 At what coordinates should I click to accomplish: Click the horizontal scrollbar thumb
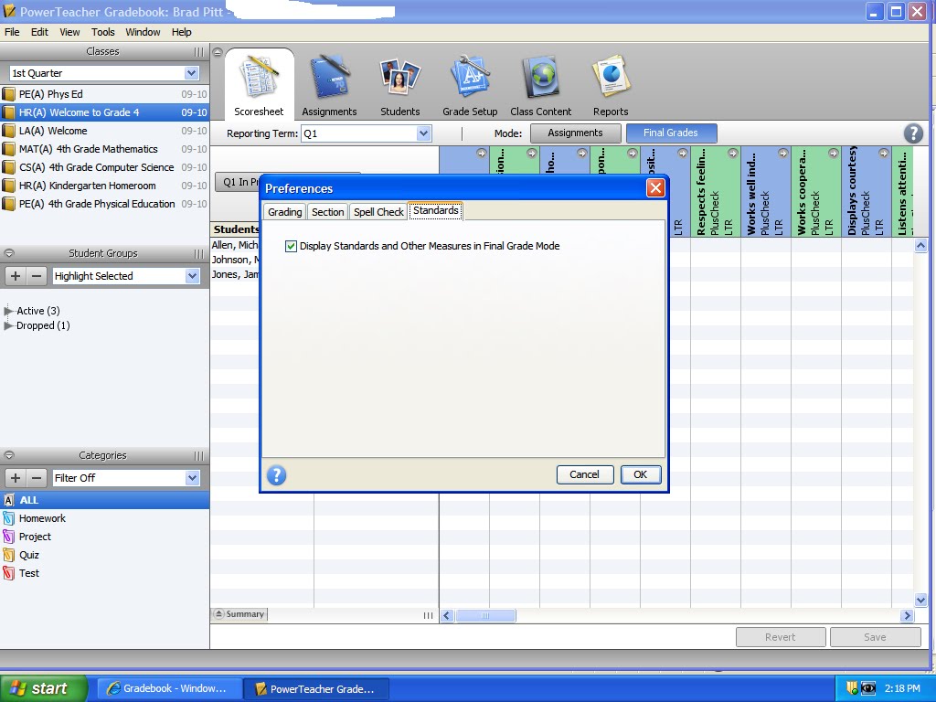click(x=485, y=615)
